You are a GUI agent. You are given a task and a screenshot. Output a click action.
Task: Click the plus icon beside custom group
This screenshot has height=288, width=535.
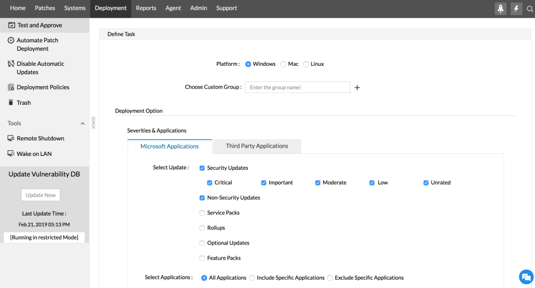[357, 87]
